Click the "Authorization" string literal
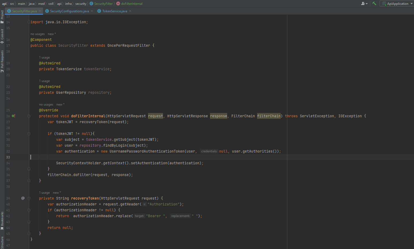Image resolution: width=414 pixels, height=249 pixels. pyautogui.click(x=164, y=204)
